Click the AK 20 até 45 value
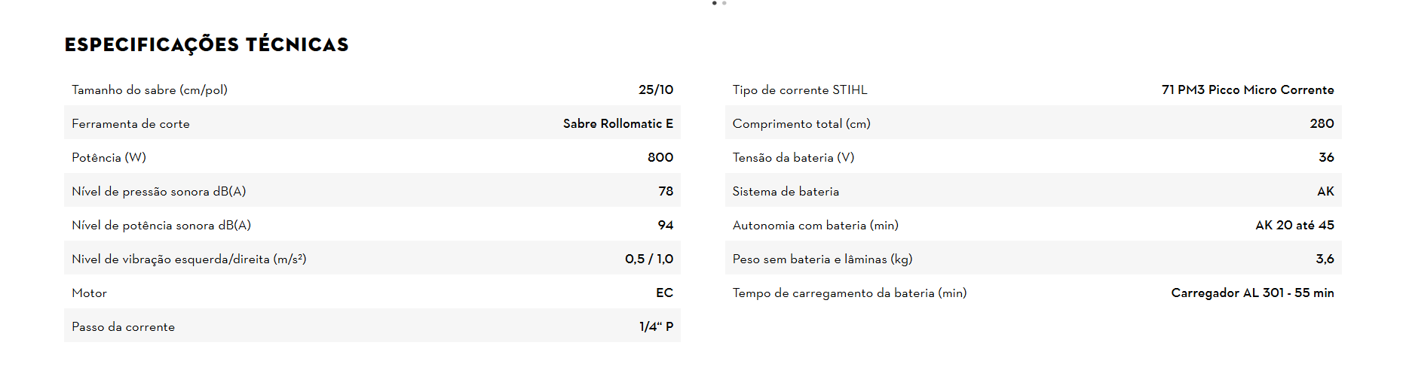This screenshot has height=370, width=1406. (x=1294, y=225)
